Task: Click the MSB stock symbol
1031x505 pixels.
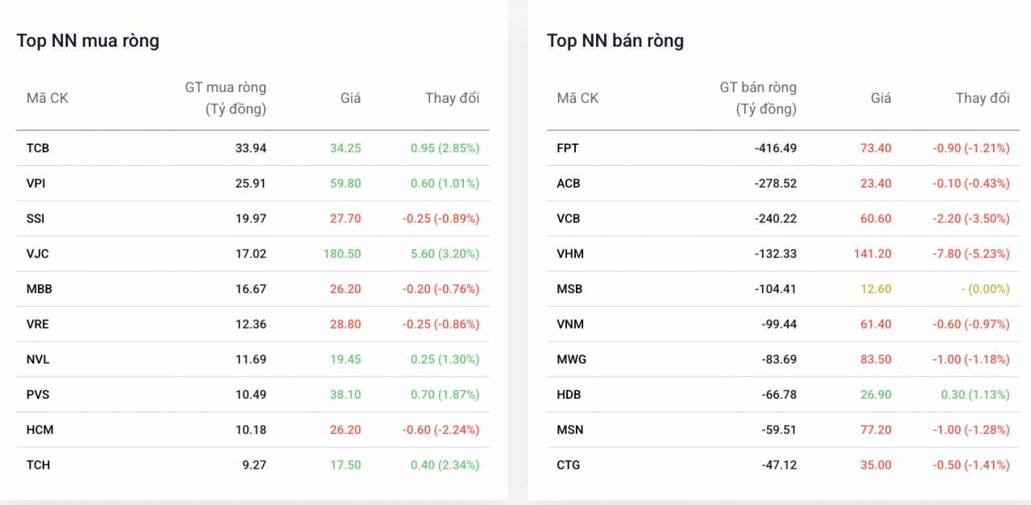Action: (569, 289)
